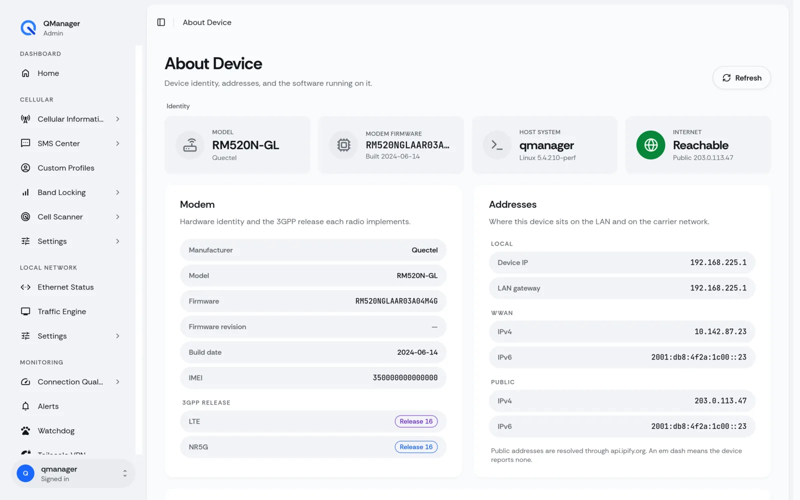Click the Alerts bell icon

click(x=25, y=406)
